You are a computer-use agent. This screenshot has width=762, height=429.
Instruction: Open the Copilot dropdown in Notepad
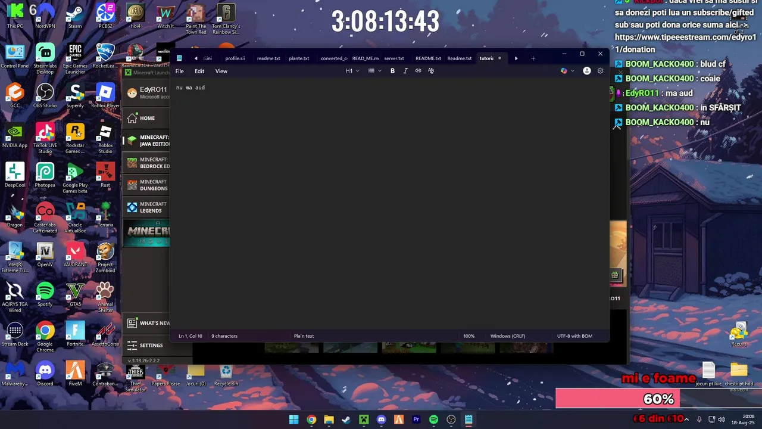tap(567, 71)
